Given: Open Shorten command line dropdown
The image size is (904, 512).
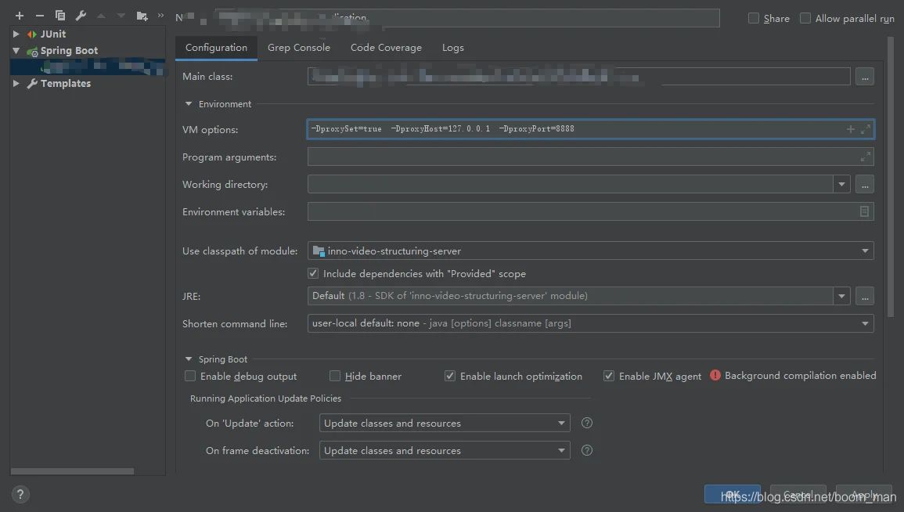Looking at the screenshot, I should [865, 323].
